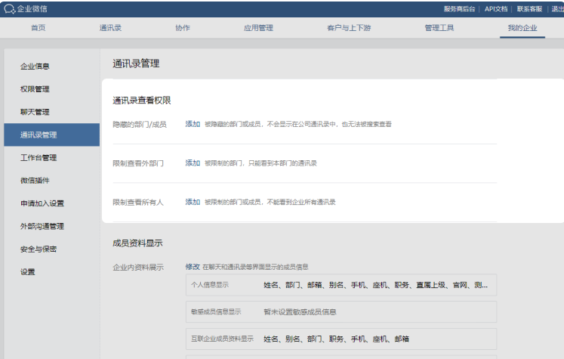Click 修改 for 企业内资料展示

coord(193,267)
